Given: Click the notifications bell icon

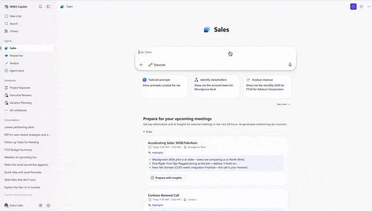Looking at the screenshot, I should tap(40, 7).
